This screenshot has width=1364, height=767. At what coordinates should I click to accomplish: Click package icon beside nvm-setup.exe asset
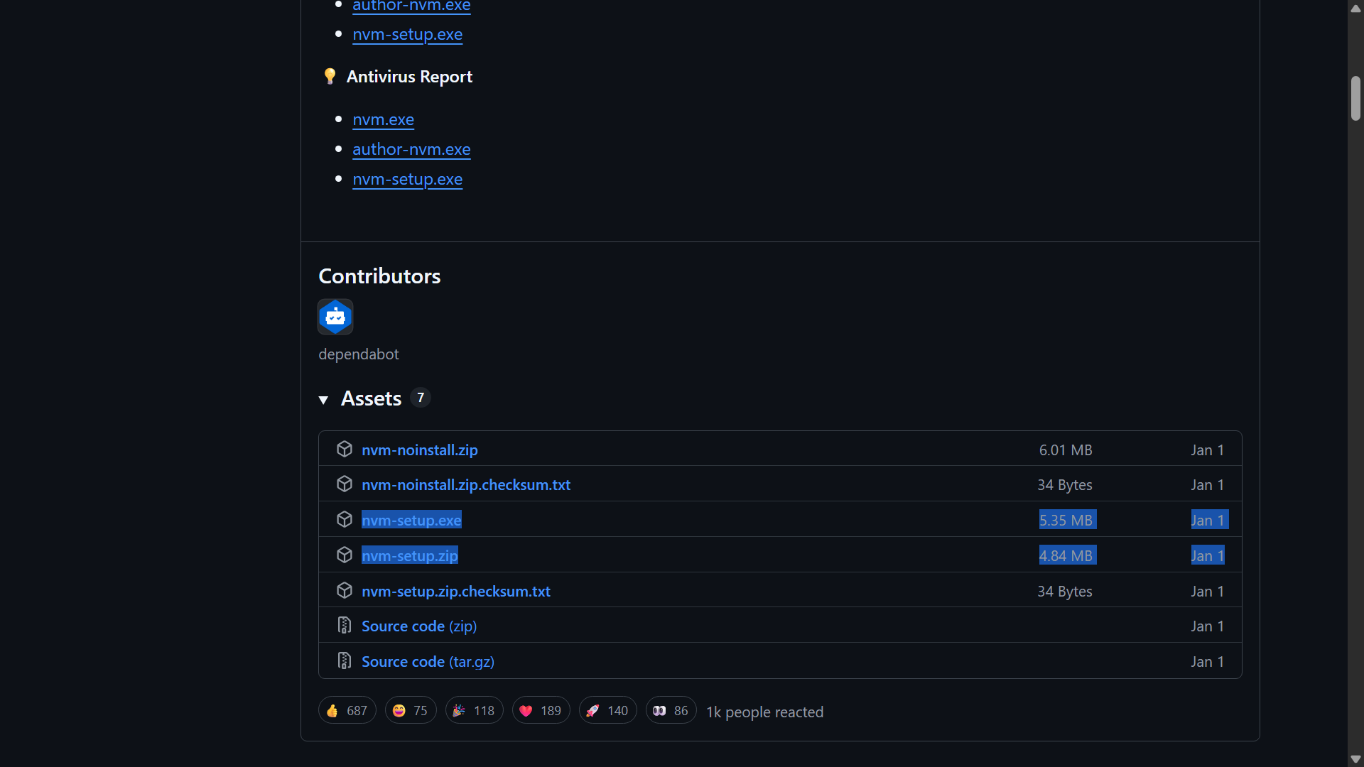(x=345, y=520)
